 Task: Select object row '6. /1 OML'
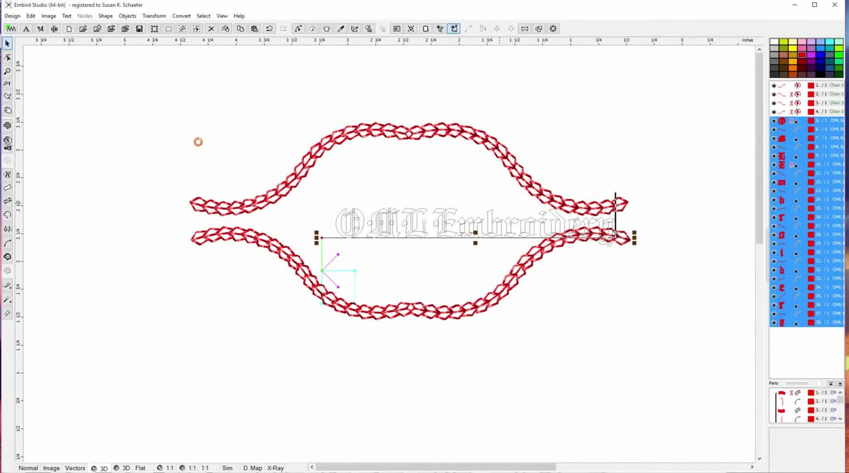pyautogui.click(x=807, y=129)
